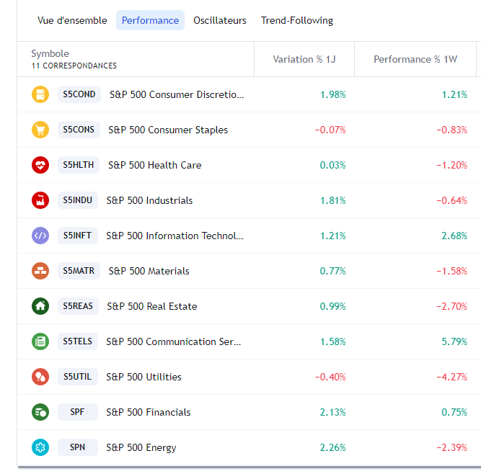
Task: Click the Energy sector icon
Action: click(x=40, y=447)
